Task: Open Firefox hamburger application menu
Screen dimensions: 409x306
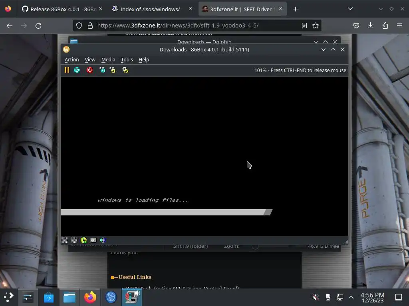Action: click(399, 25)
